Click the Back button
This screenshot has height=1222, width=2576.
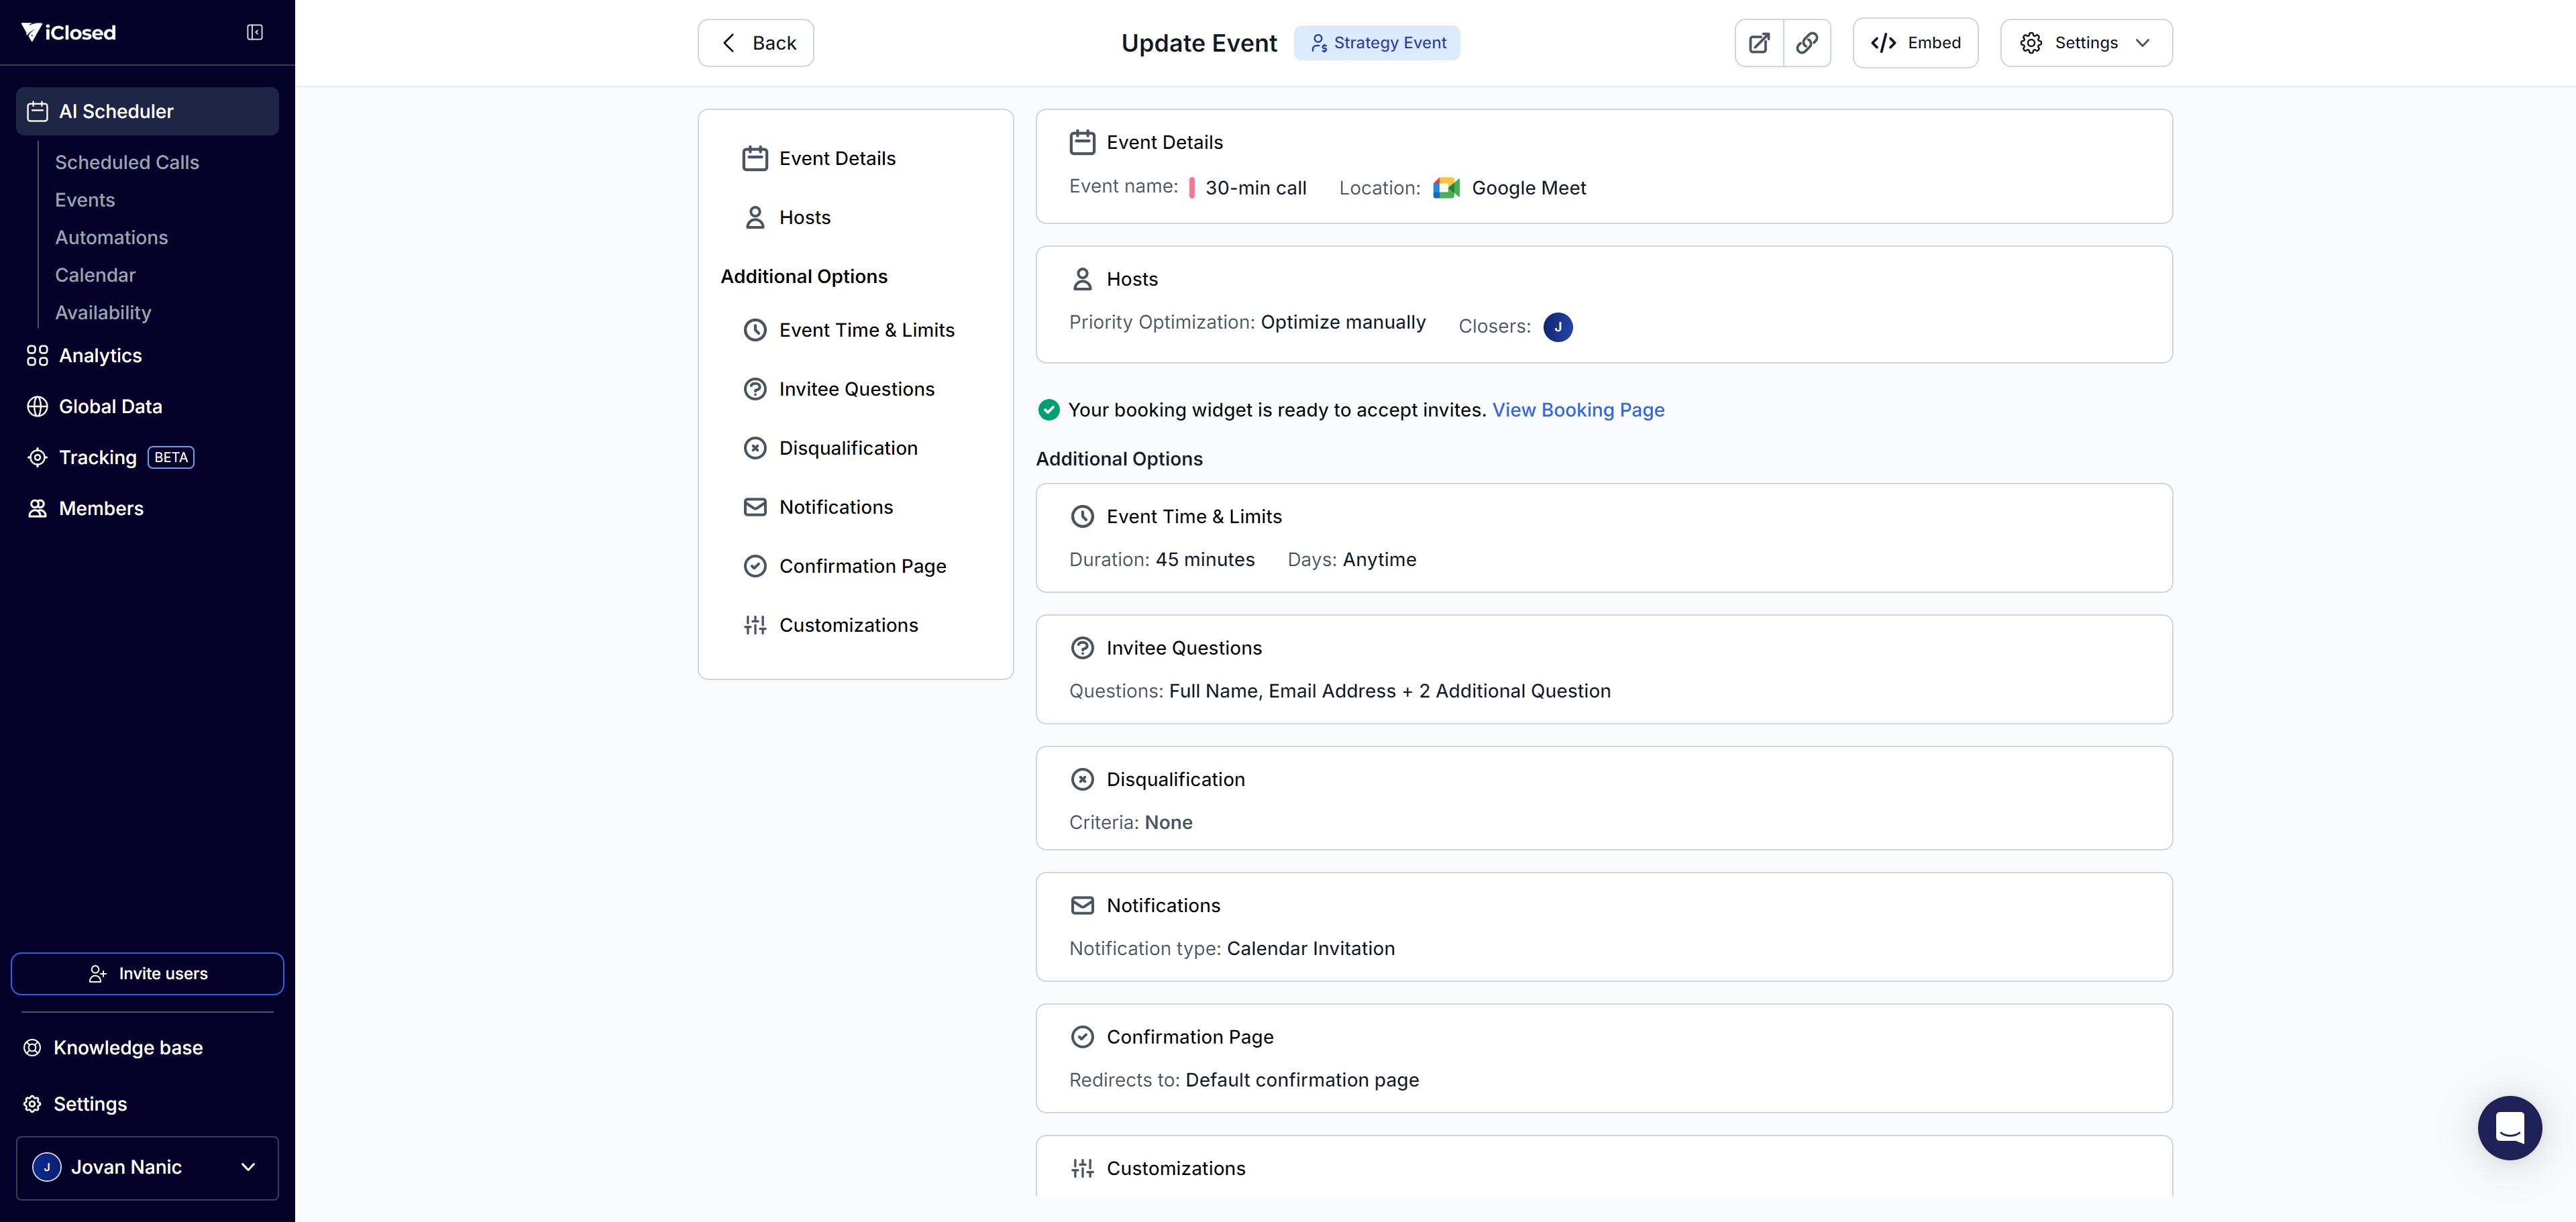tap(755, 43)
